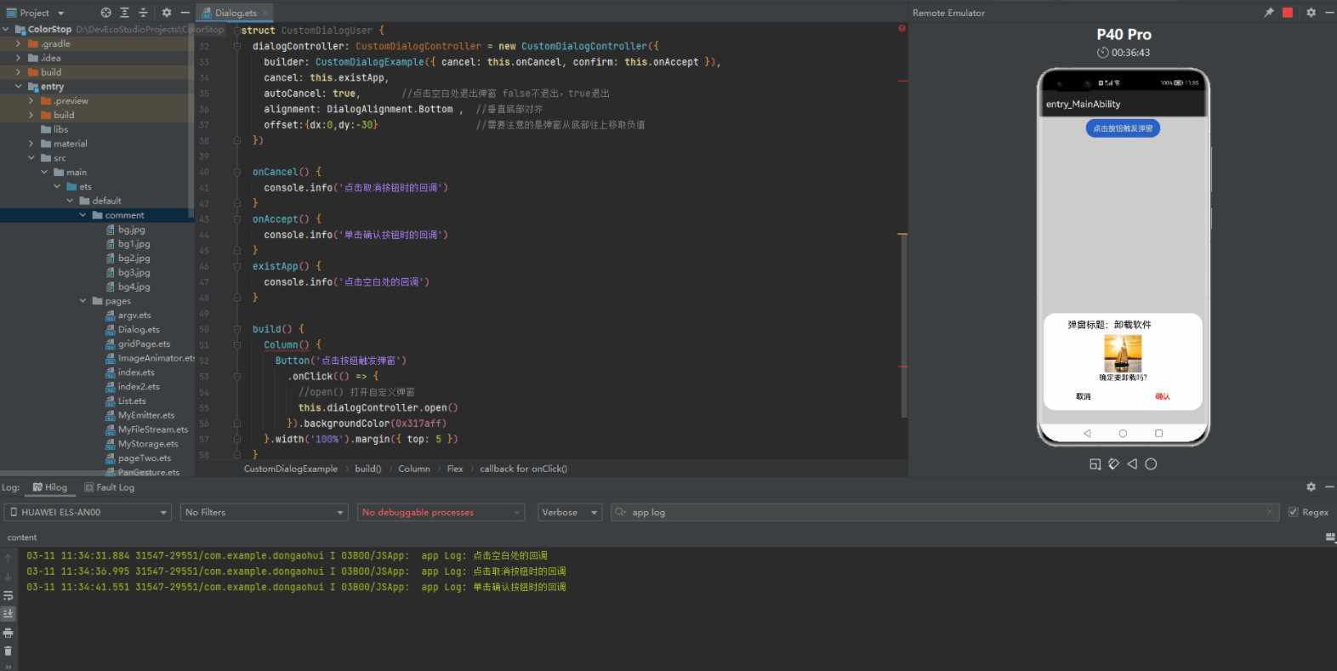Open the log search history magnifier
This screenshot has width=1337, height=671.
point(621,512)
